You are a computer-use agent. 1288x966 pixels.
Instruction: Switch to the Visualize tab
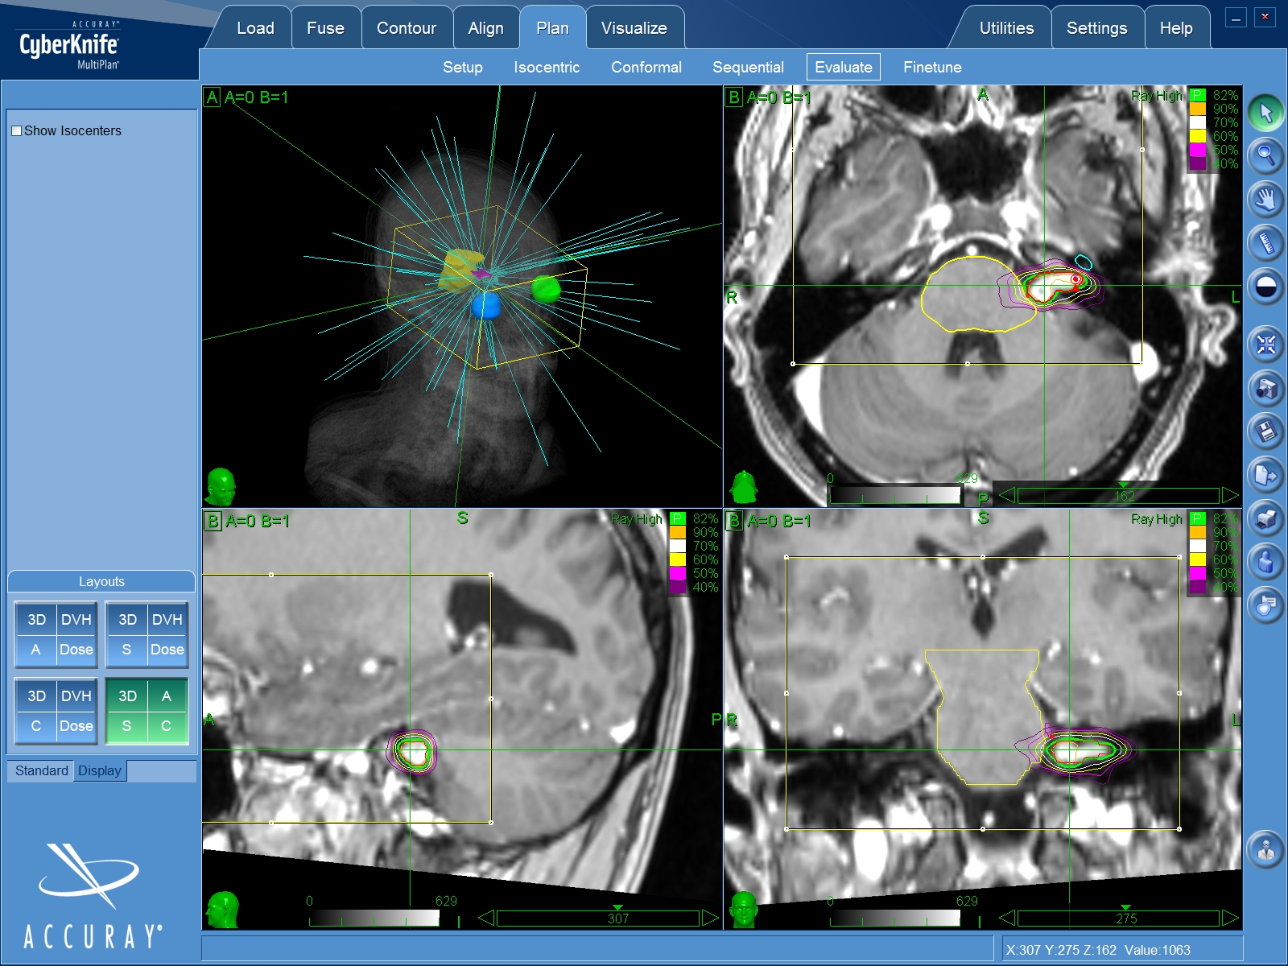(634, 28)
